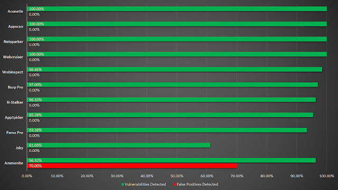Select the Vulnerabilities Detected legend label
338x190 pixels.
145,184
